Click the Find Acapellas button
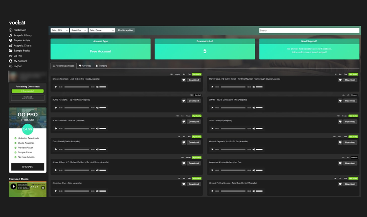This screenshot has width=367, height=217. tap(126, 30)
